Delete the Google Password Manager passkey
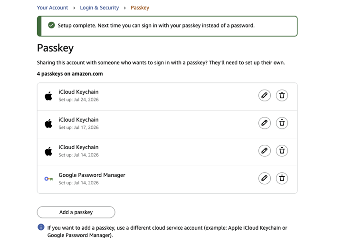This screenshot has height=252, width=343. (x=282, y=178)
